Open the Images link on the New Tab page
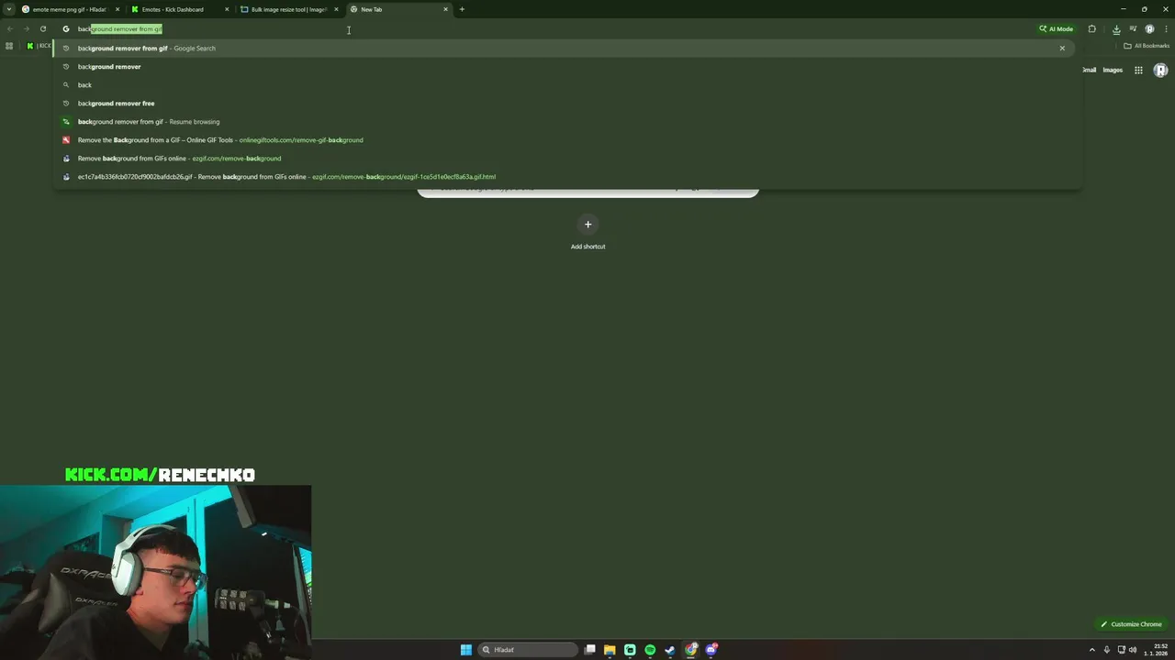Screen dimensions: 1175x660 [x=1113, y=70]
